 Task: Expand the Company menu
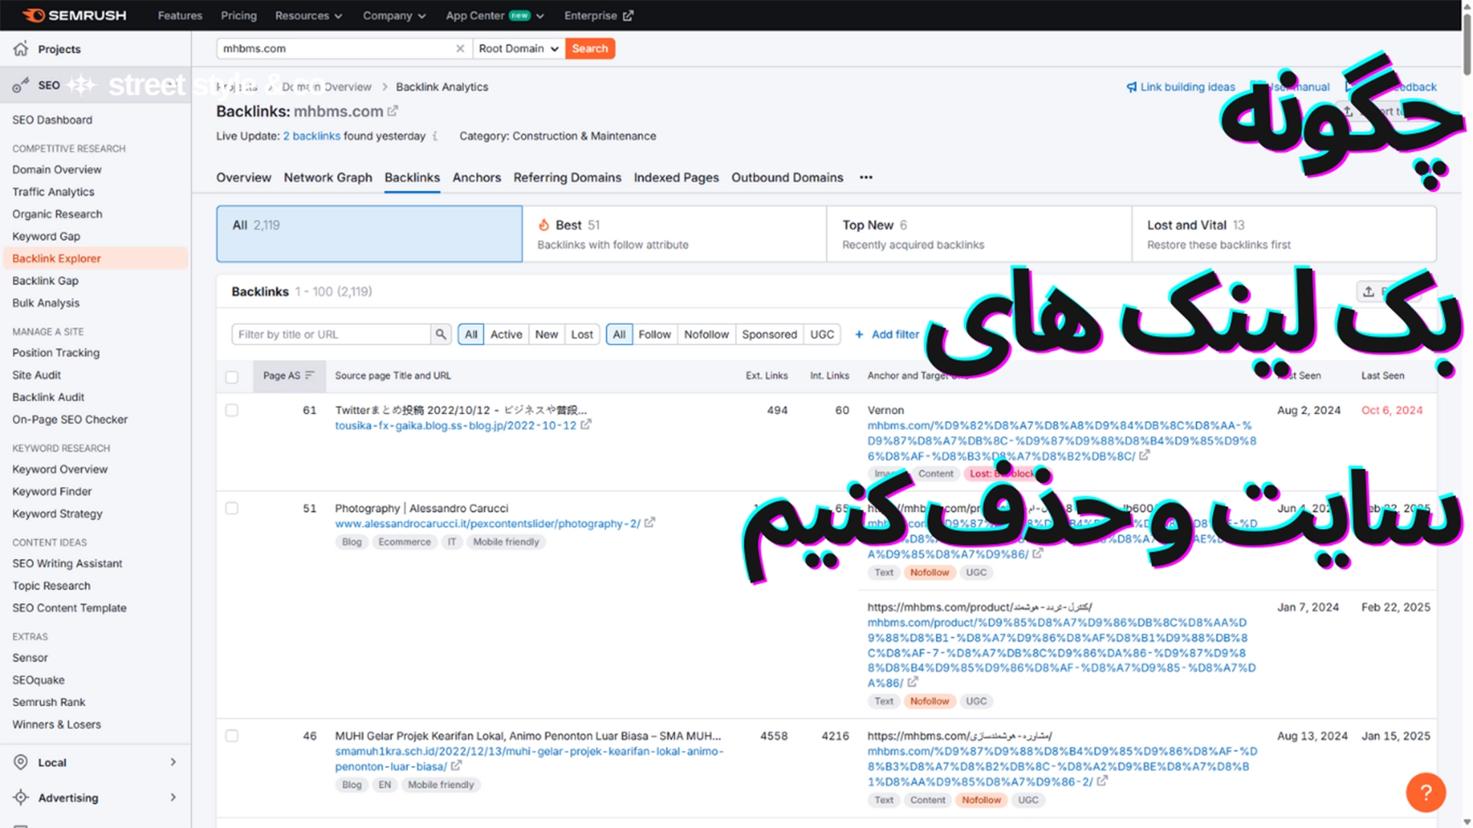tap(394, 15)
